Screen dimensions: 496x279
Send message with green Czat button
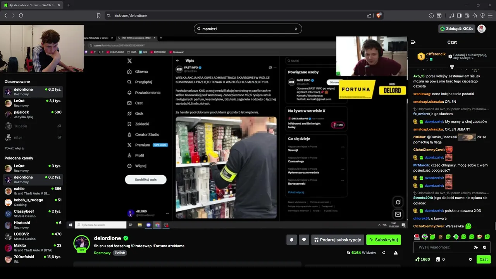484,259
